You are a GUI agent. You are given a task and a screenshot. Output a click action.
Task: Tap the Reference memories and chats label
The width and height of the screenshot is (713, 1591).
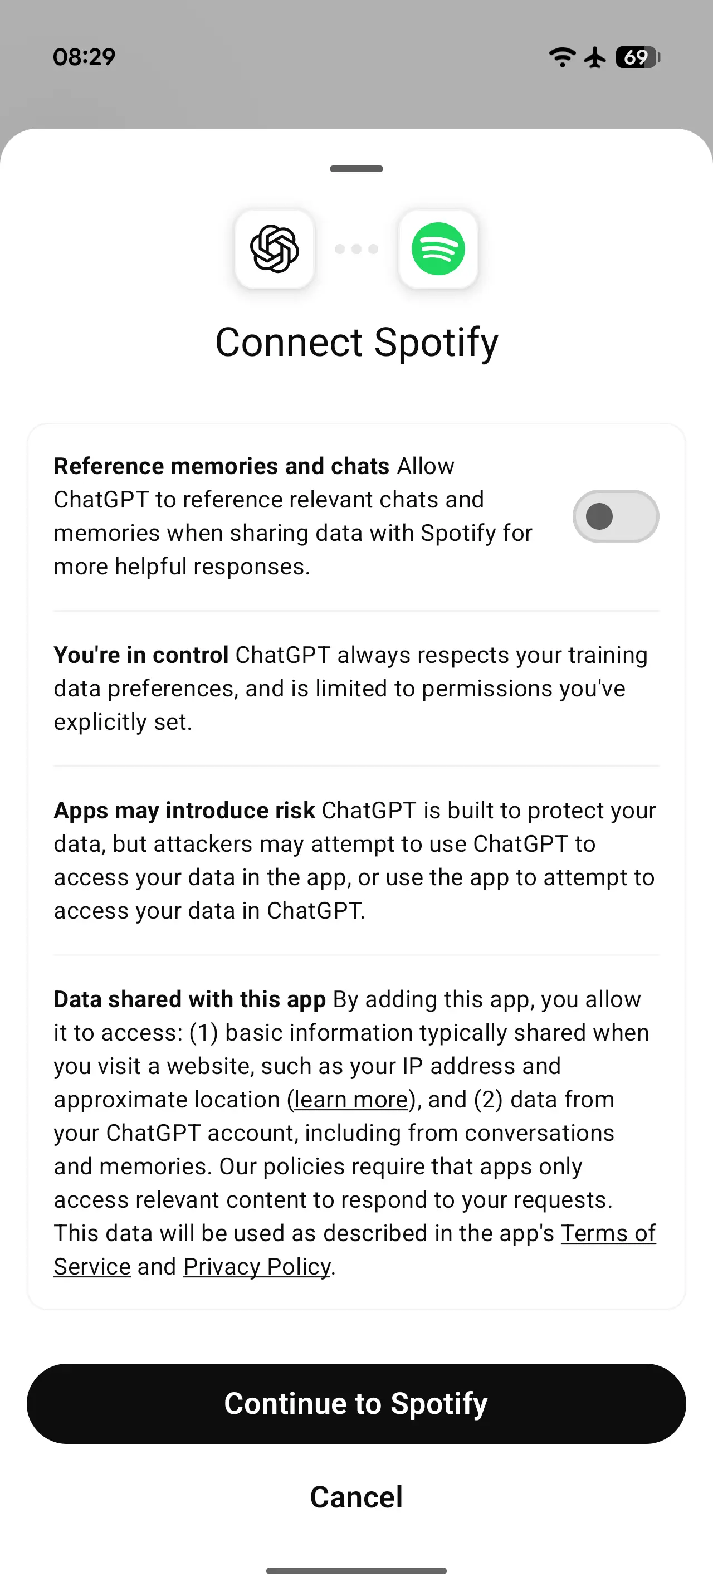coord(222,466)
